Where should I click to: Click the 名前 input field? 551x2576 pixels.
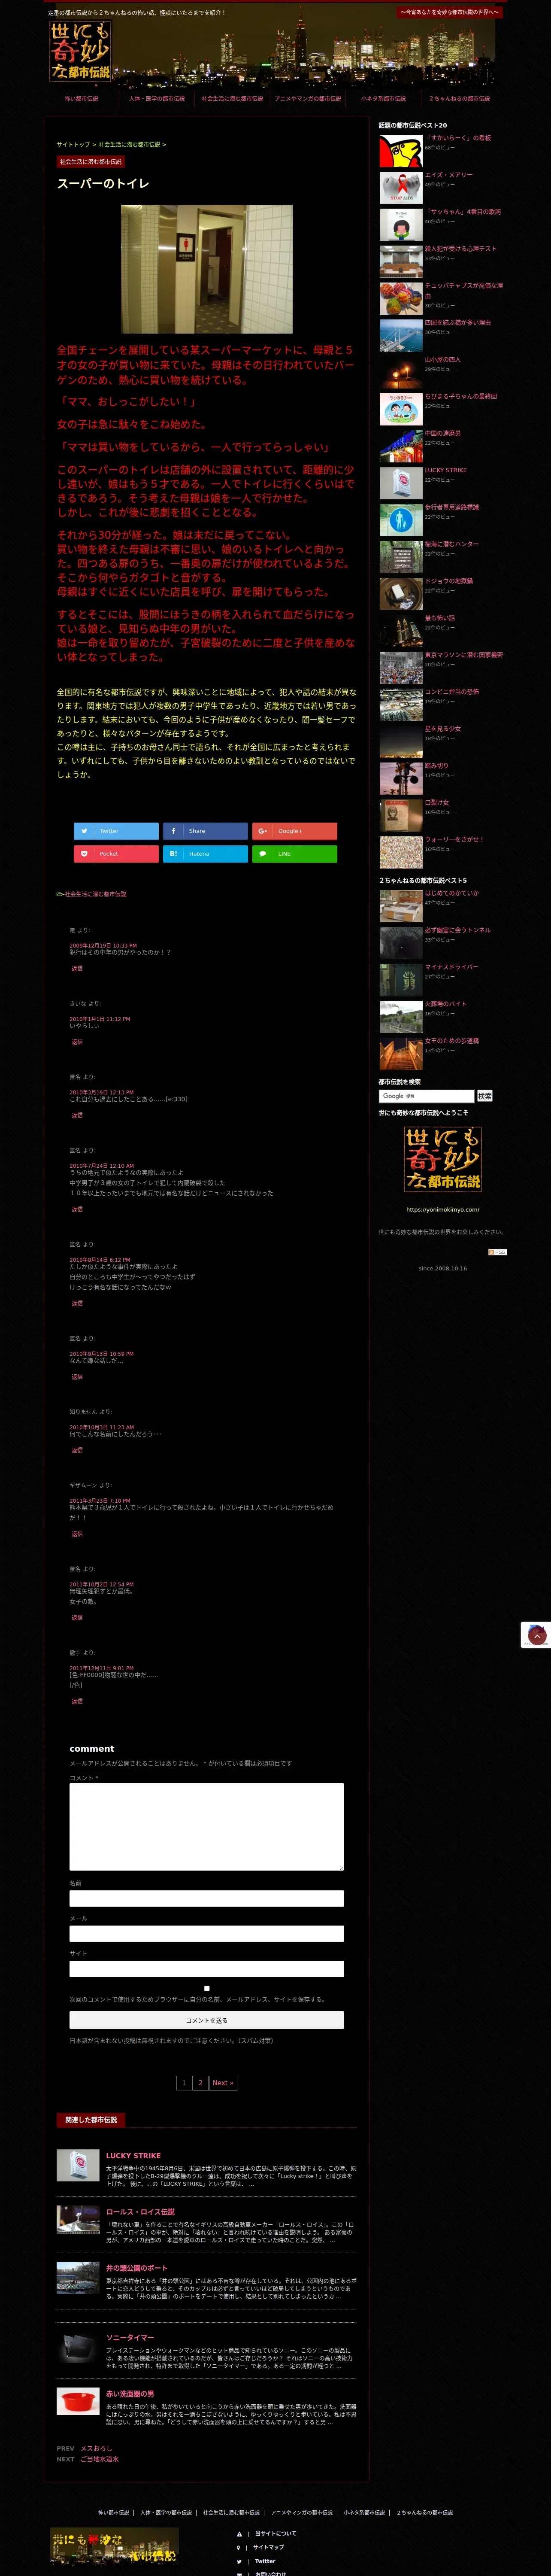click(206, 1898)
